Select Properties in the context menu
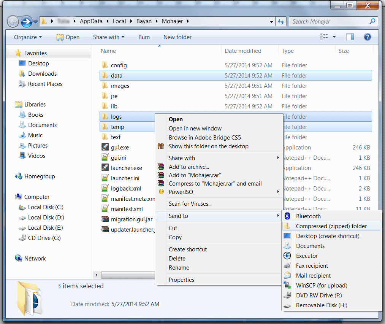This screenshot has width=385, height=324. 181,280
